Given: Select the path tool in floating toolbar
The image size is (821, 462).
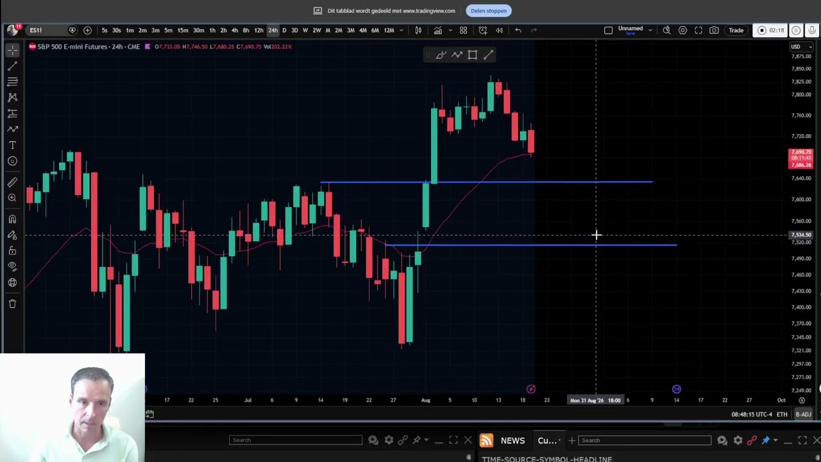Looking at the screenshot, I should click(457, 55).
